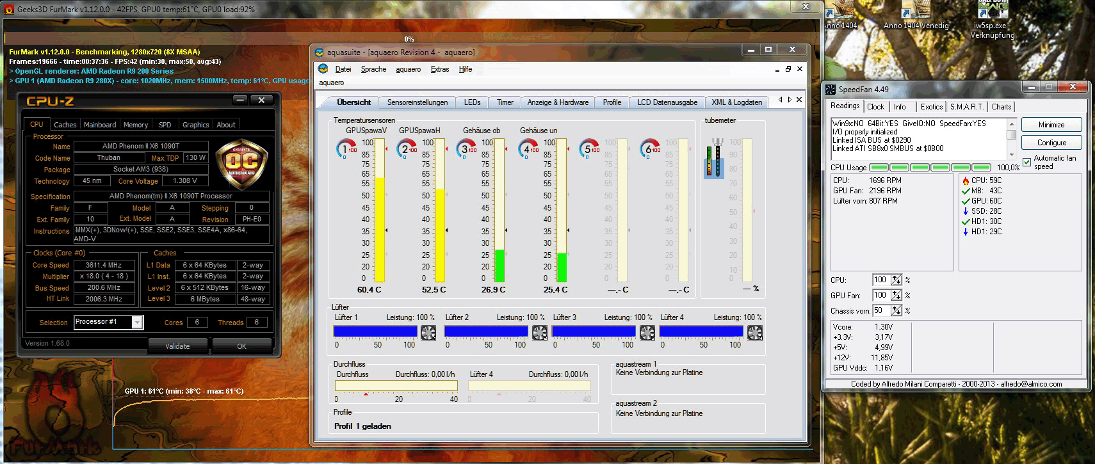Click the unused sensor 6 gauge icon
This screenshot has width=1095, height=464.
coord(650,149)
